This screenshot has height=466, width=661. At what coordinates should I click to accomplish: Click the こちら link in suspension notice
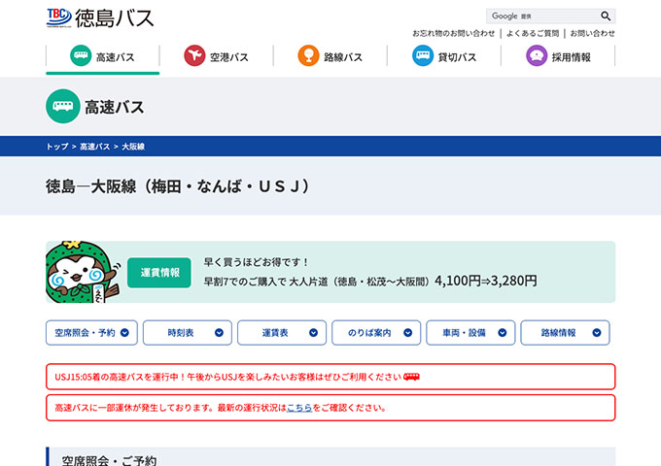(x=299, y=408)
